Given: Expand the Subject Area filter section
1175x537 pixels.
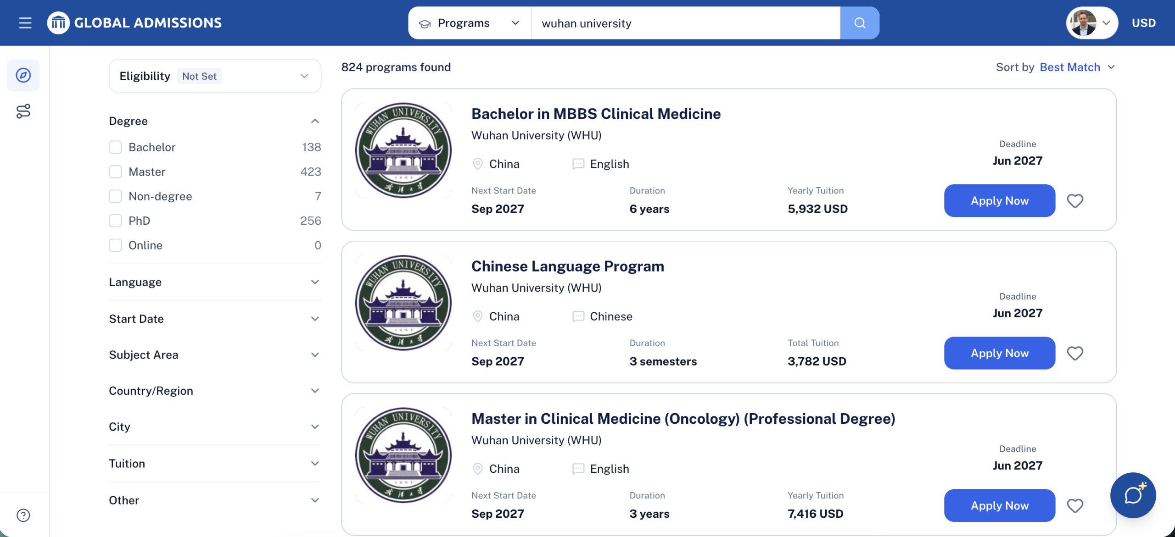Looking at the screenshot, I should 215,355.
